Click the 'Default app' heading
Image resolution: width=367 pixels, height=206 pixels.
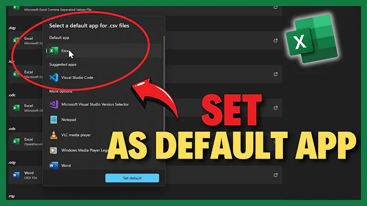pyautogui.click(x=59, y=38)
